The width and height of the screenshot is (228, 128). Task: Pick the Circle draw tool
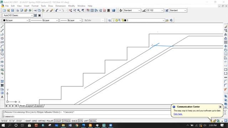[2, 50]
